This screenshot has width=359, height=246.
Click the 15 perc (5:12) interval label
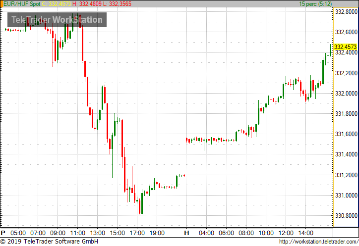pyautogui.click(x=315, y=4)
